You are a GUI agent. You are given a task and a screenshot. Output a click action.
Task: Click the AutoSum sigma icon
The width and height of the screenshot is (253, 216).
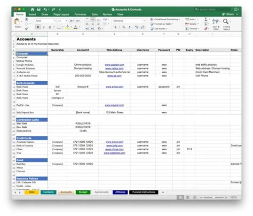pos(206,19)
